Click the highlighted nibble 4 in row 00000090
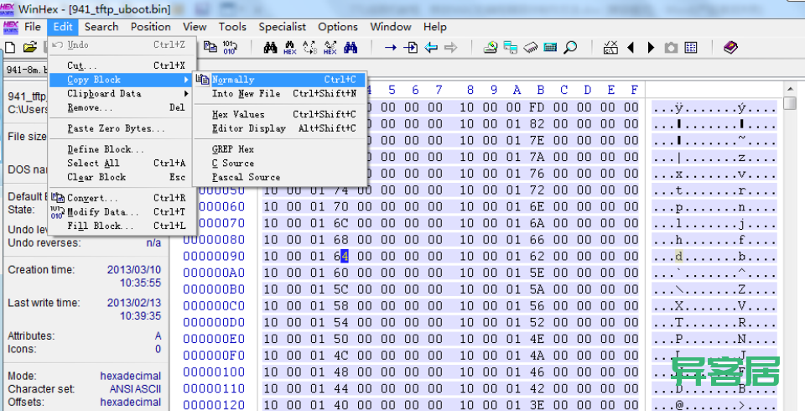The width and height of the screenshot is (805, 411). click(345, 256)
